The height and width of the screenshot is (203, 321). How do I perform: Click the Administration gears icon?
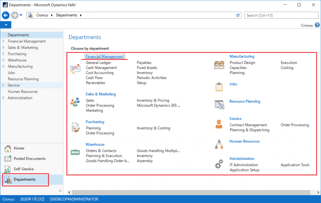coord(219,164)
